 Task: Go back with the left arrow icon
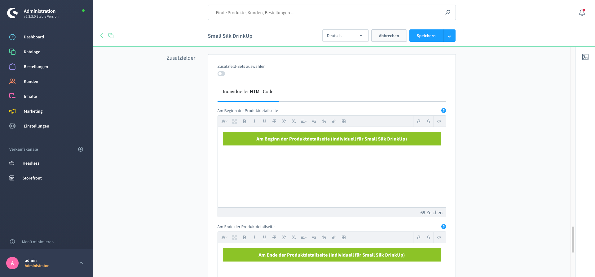point(102,36)
